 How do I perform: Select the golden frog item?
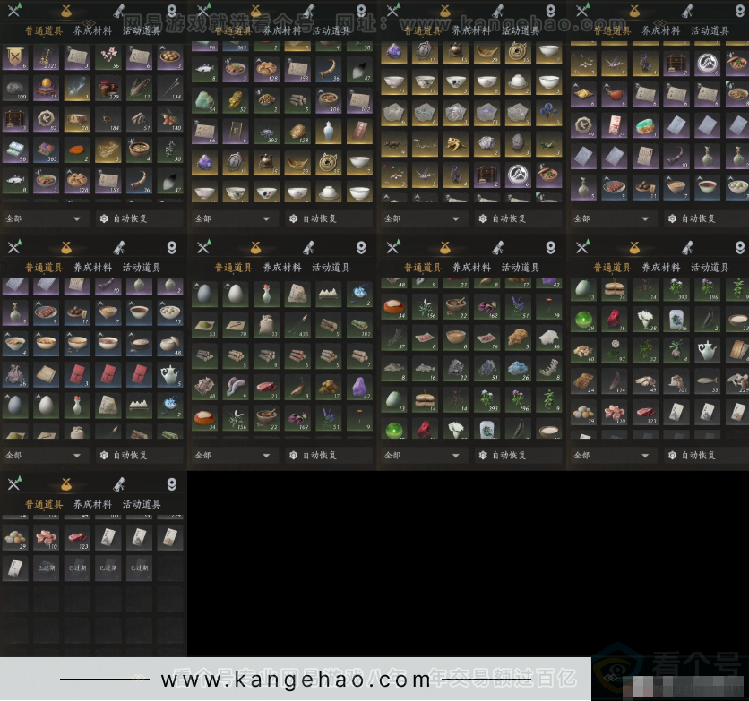455,145
